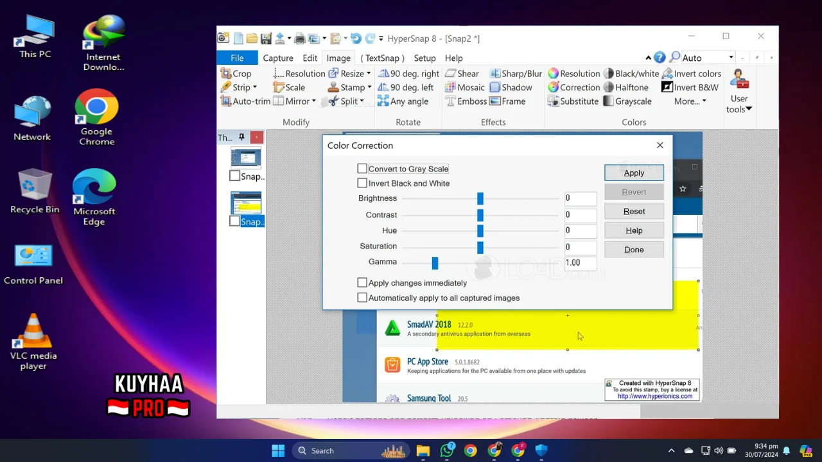Image resolution: width=822 pixels, height=462 pixels.
Task: Convert image to Black/white
Action: pyautogui.click(x=631, y=74)
